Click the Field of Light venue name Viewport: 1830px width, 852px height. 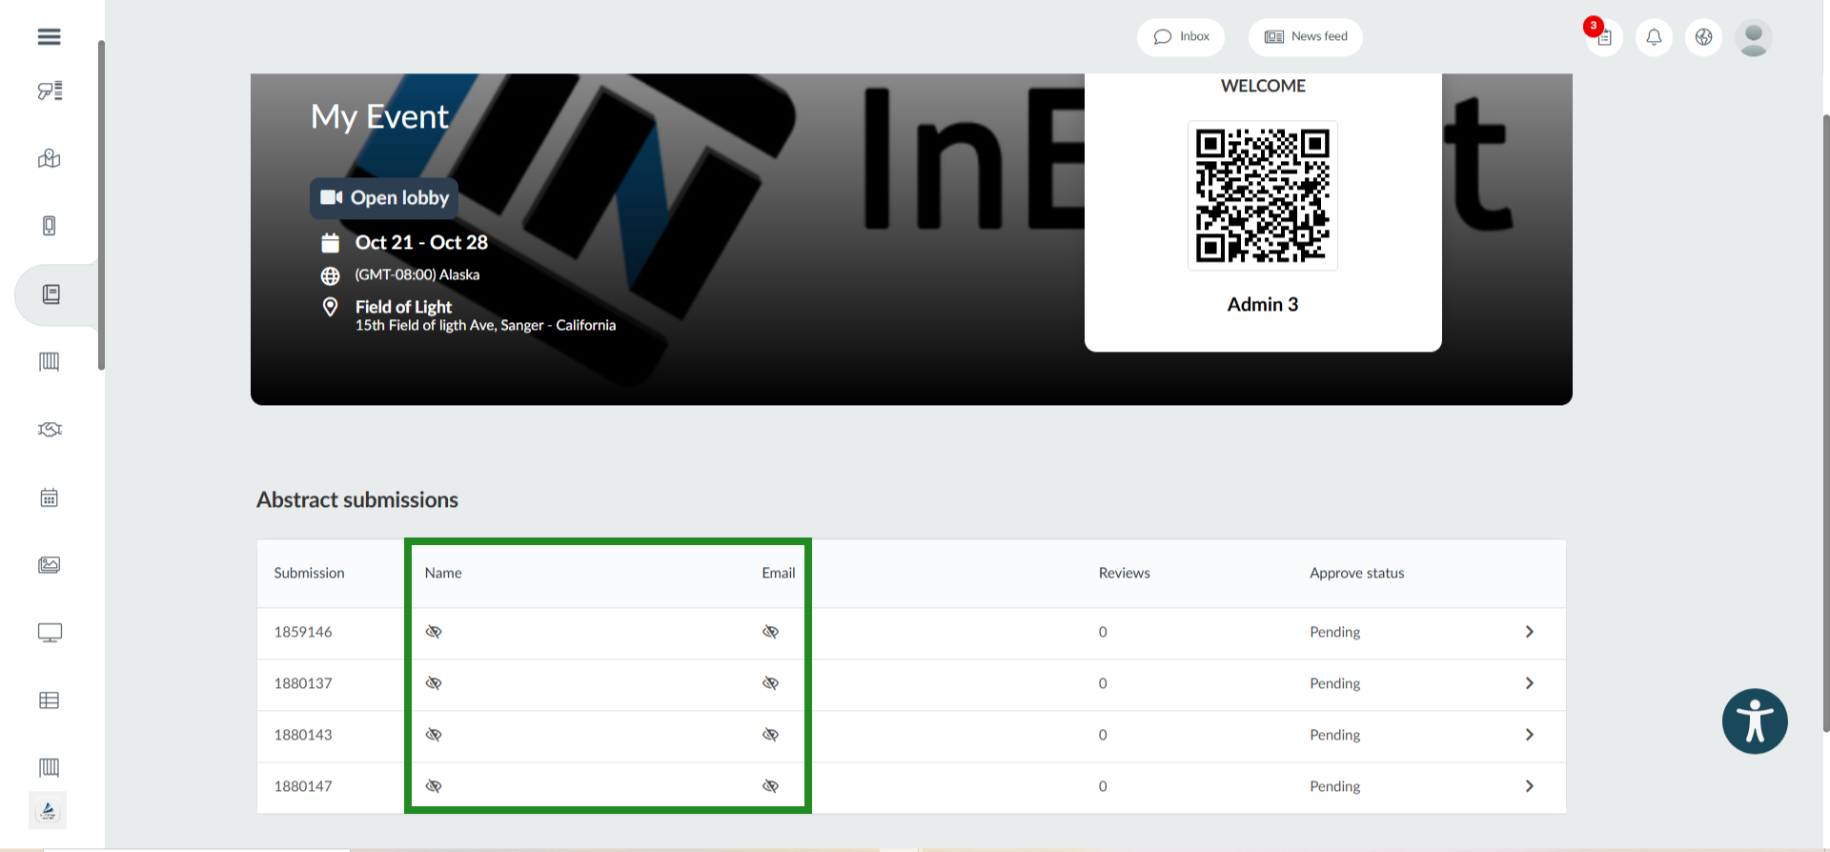coord(403,307)
